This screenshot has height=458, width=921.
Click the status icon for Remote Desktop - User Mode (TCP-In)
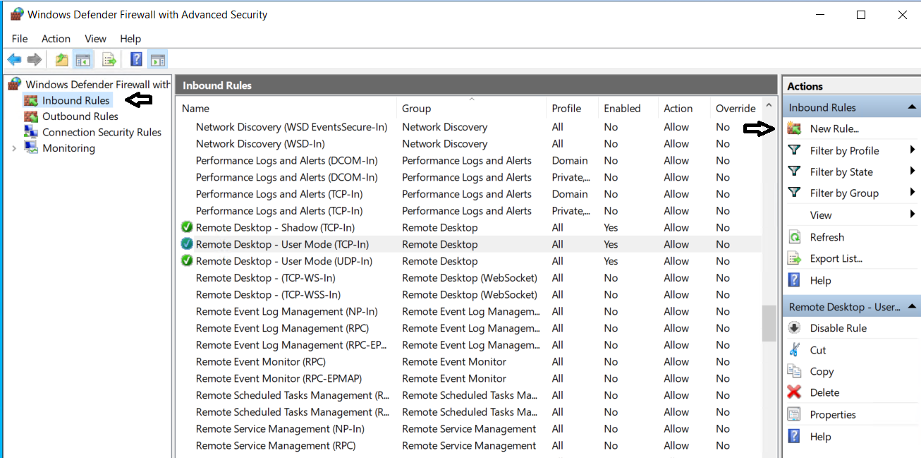pos(187,244)
